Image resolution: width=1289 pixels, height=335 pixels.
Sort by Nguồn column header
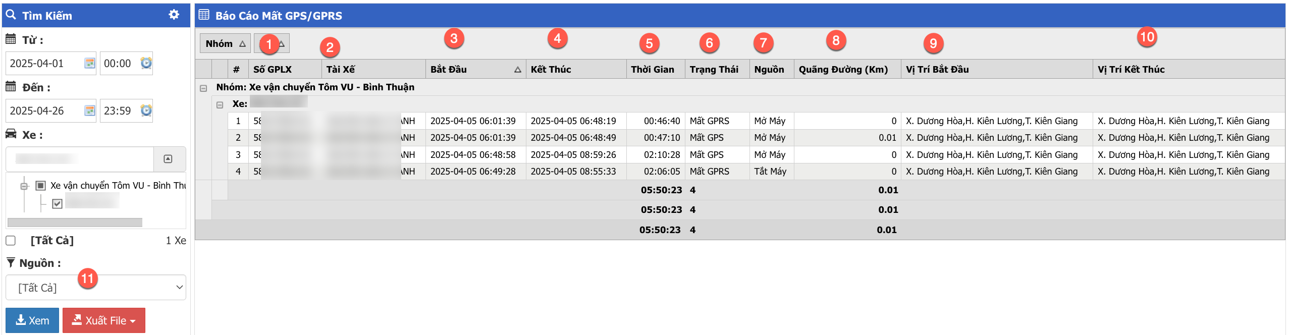point(772,69)
